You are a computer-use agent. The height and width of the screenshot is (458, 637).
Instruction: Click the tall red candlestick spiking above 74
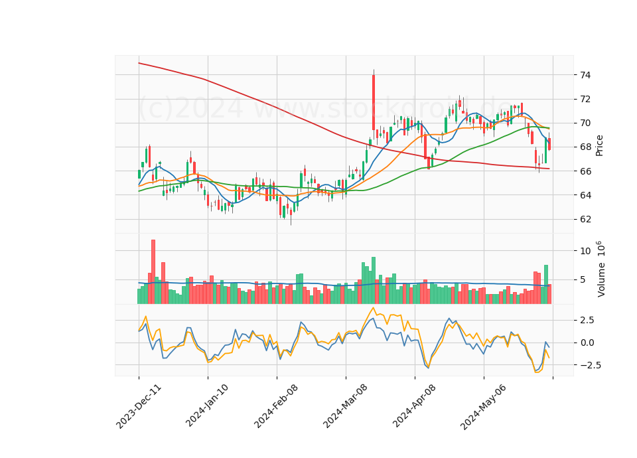(x=374, y=103)
